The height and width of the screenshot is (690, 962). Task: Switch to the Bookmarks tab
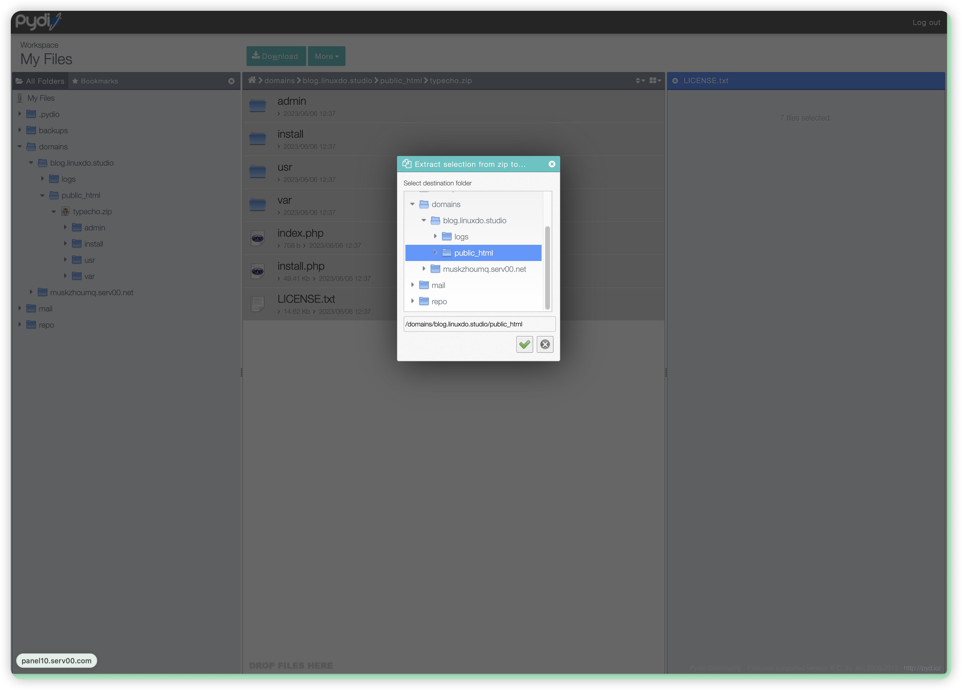pos(95,81)
